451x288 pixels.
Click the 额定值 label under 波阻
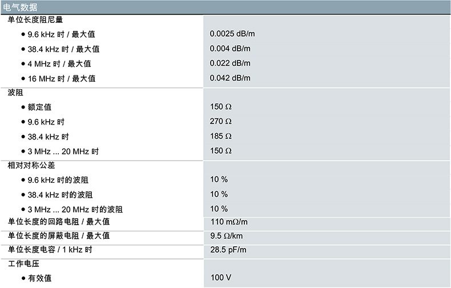[40, 107]
